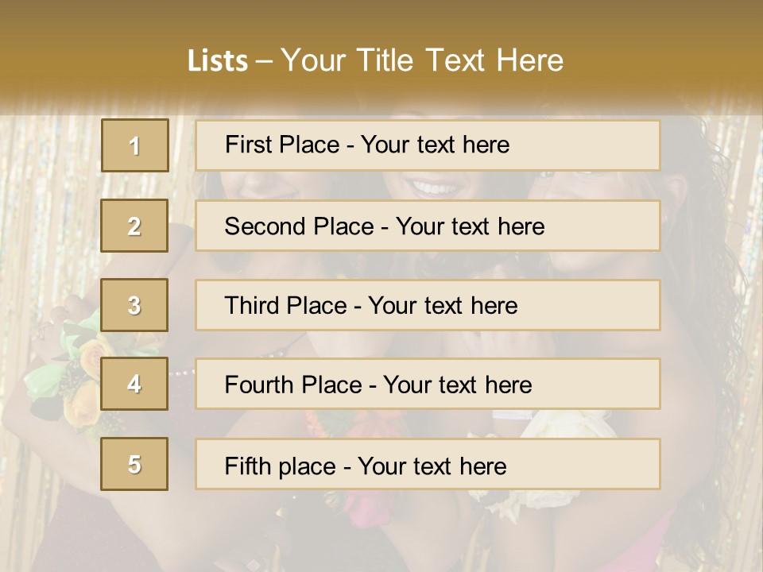Click the words Your text here in Fifth place row
763x572 pixels.
(x=432, y=466)
